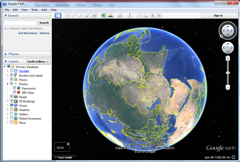This screenshot has width=240, height=162.
Task: Uncheck the Panoramio checkbox
Action: tap(14, 88)
